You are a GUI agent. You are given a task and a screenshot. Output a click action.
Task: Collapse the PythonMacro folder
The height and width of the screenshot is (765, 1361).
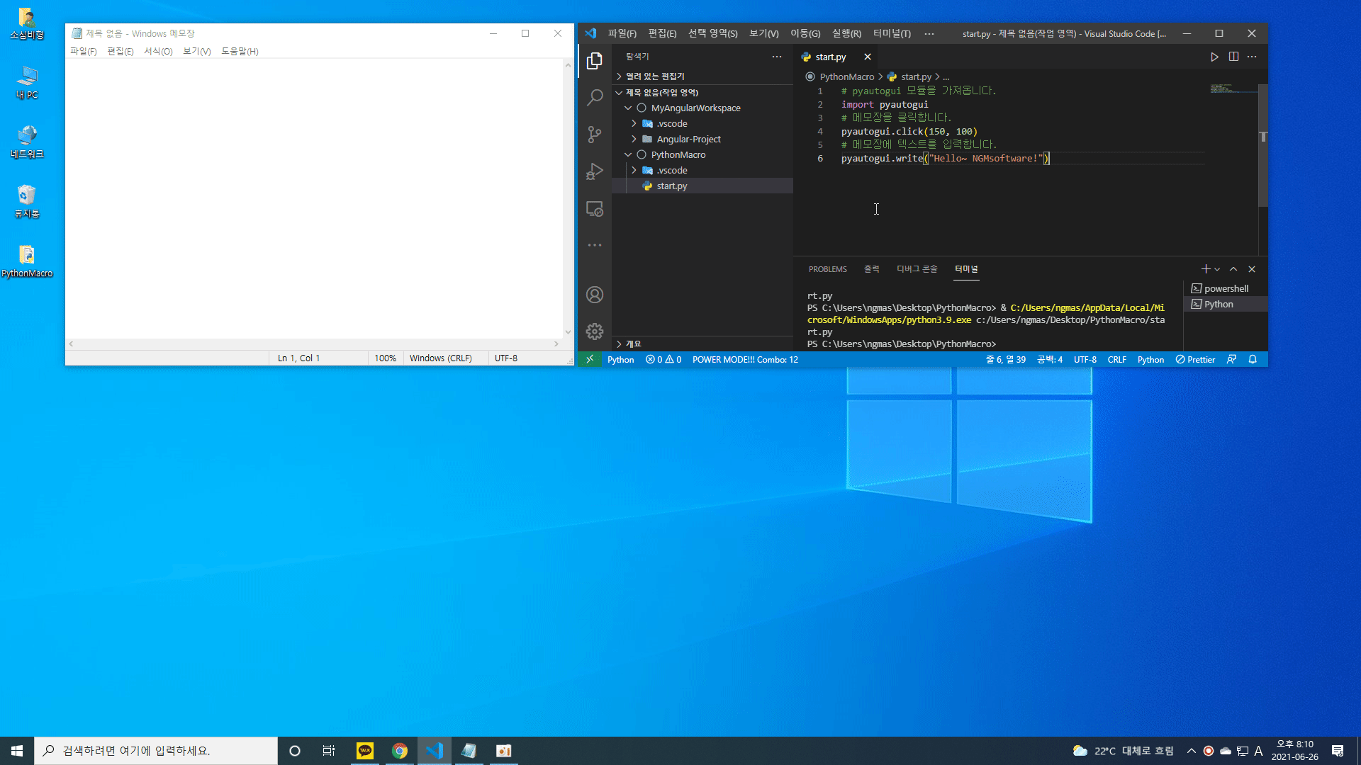click(702, 155)
